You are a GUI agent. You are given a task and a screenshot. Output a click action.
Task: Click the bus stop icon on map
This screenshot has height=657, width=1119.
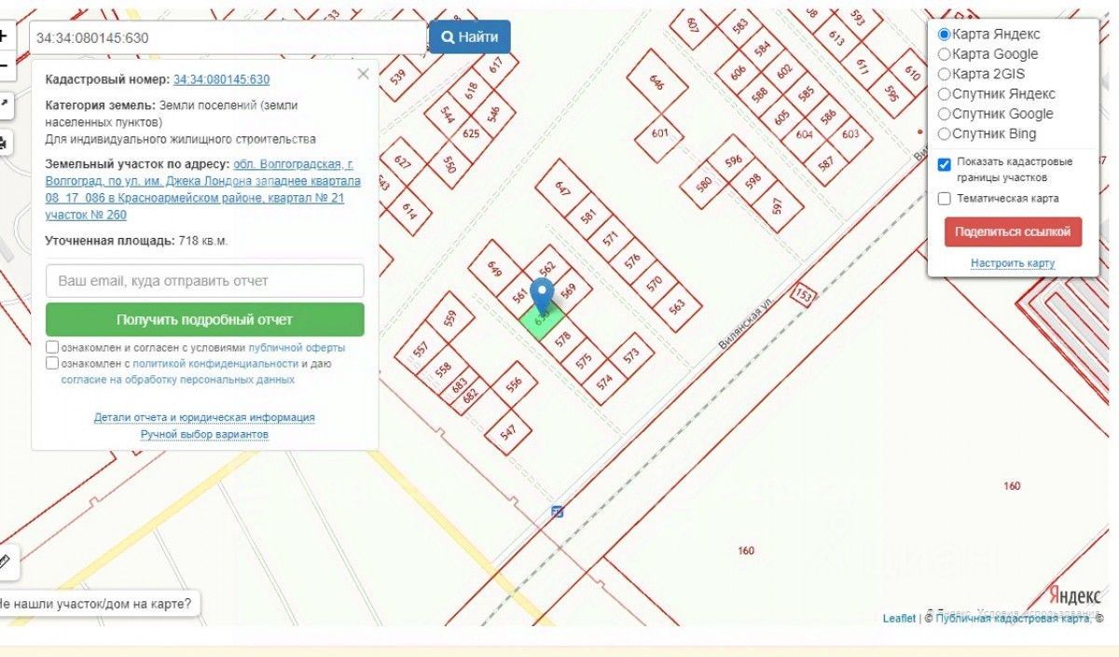(557, 511)
